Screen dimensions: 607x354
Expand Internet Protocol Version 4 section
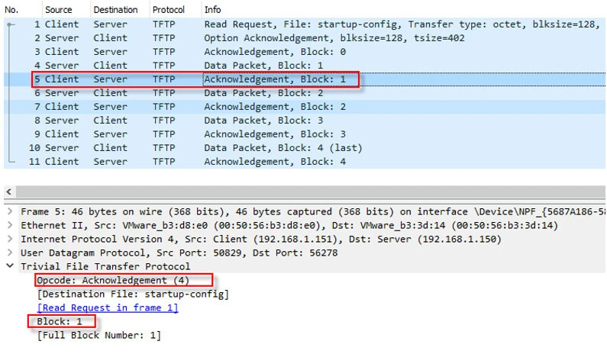[8, 239]
